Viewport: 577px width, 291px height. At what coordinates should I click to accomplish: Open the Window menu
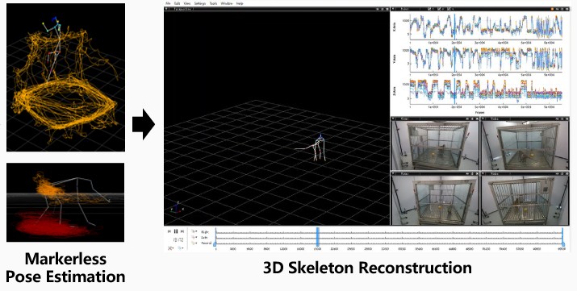[226, 3]
